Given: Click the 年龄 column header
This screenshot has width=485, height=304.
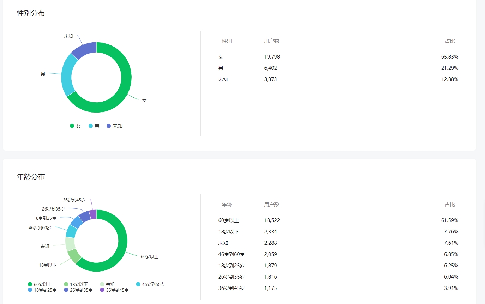Looking at the screenshot, I should coord(227,205).
